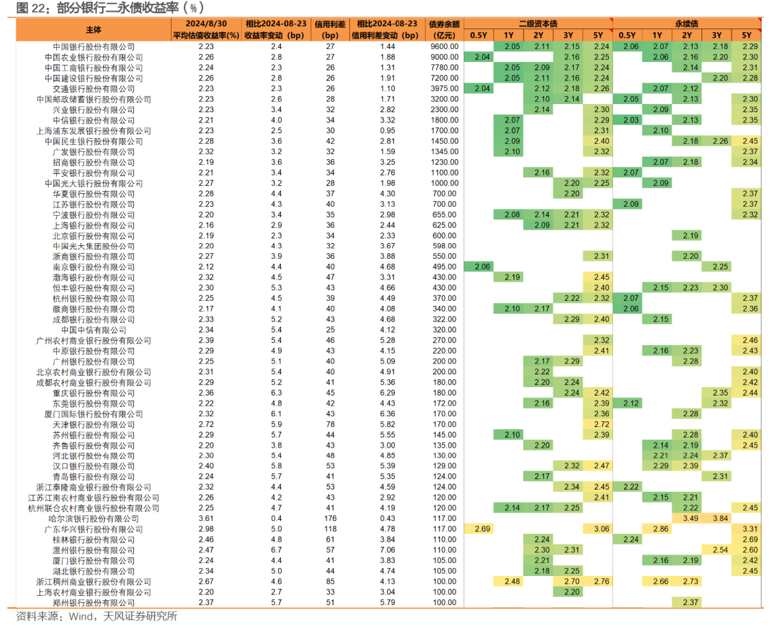Click the source note 资料来源：Wind，天风证券研究所
The width and height of the screenshot is (770, 628).
(x=97, y=617)
